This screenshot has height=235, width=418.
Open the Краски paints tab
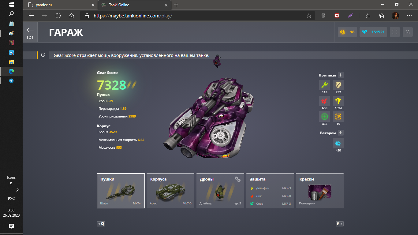coord(320,191)
